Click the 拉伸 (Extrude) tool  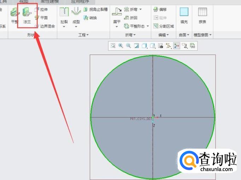tap(41, 10)
